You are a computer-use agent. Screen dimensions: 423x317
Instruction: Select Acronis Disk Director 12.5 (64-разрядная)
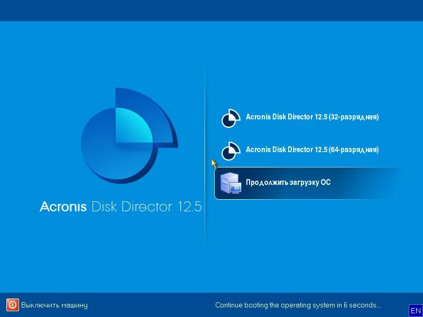click(312, 150)
